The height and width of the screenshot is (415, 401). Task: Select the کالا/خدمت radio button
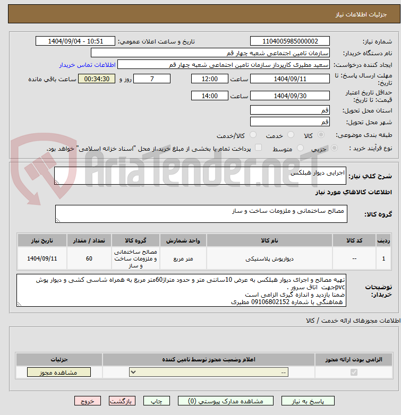pos(253,135)
